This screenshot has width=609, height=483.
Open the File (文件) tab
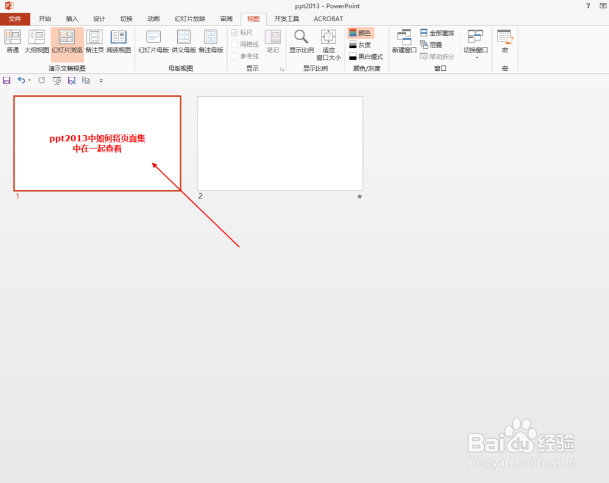[15, 19]
